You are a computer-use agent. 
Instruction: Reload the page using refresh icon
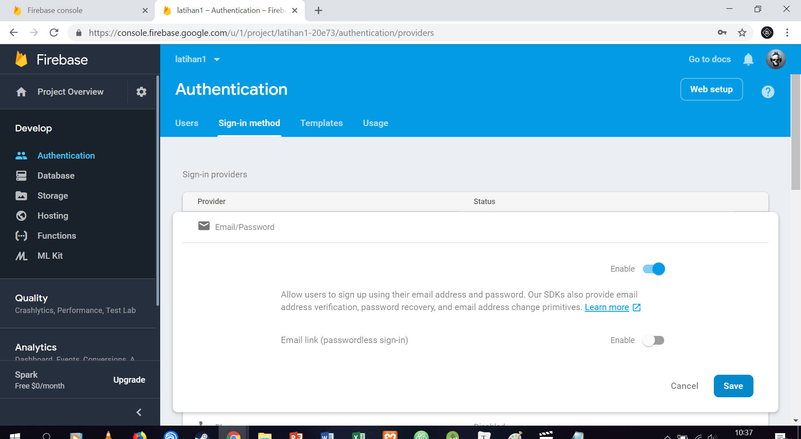pyautogui.click(x=54, y=33)
